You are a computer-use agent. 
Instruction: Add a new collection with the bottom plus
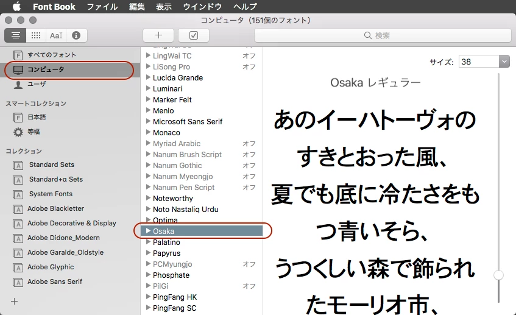[15, 301]
